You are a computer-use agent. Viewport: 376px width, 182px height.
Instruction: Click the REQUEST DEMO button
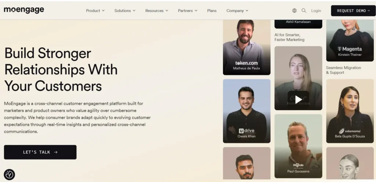(x=353, y=11)
